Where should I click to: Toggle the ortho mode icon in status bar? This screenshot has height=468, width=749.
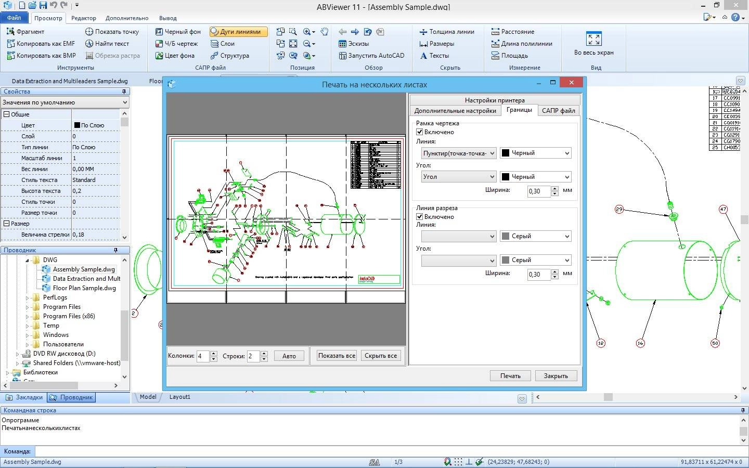(x=469, y=462)
